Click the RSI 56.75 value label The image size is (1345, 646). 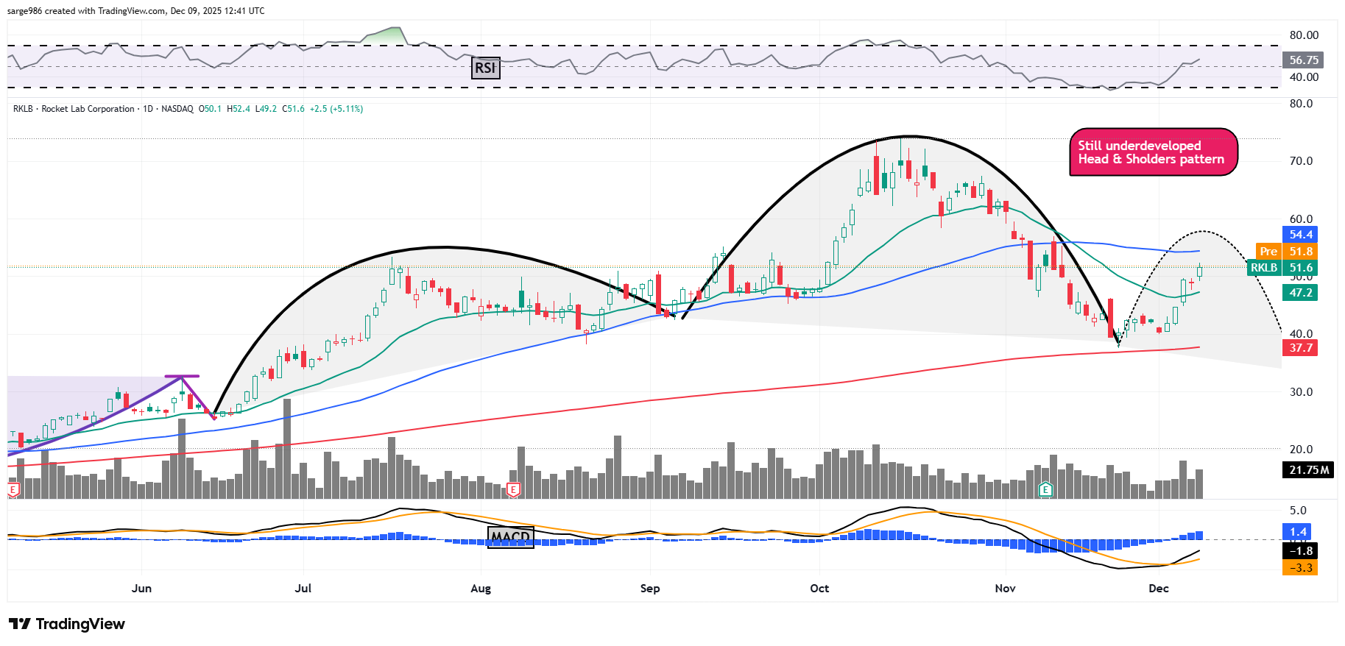pyautogui.click(x=1303, y=60)
